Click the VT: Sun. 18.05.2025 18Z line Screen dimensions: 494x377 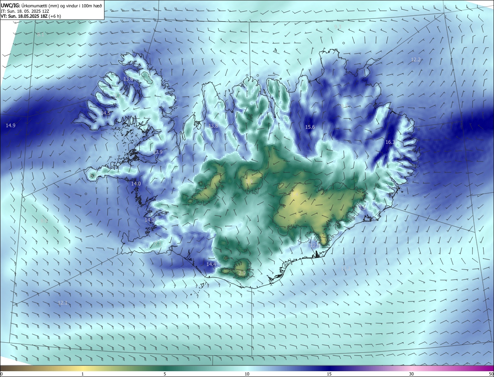[x=31, y=16]
